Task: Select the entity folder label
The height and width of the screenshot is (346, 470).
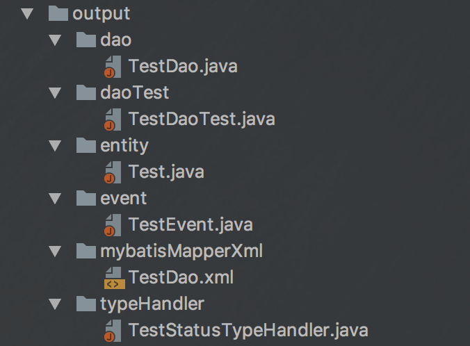Action: (124, 146)
